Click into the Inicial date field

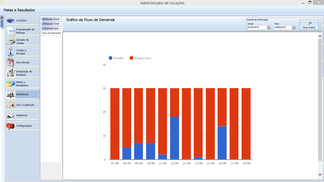tap(257, 28)
